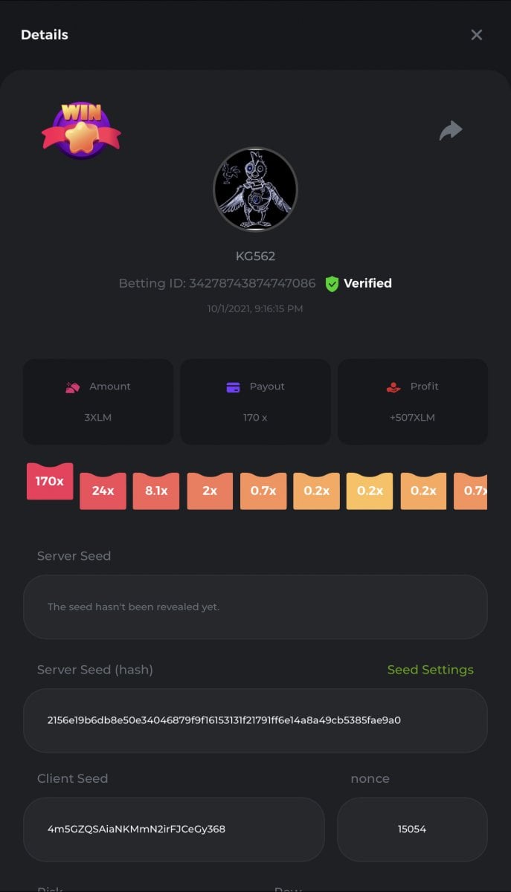
Task: Click the Betting ID number
Action: coord(252,283)
